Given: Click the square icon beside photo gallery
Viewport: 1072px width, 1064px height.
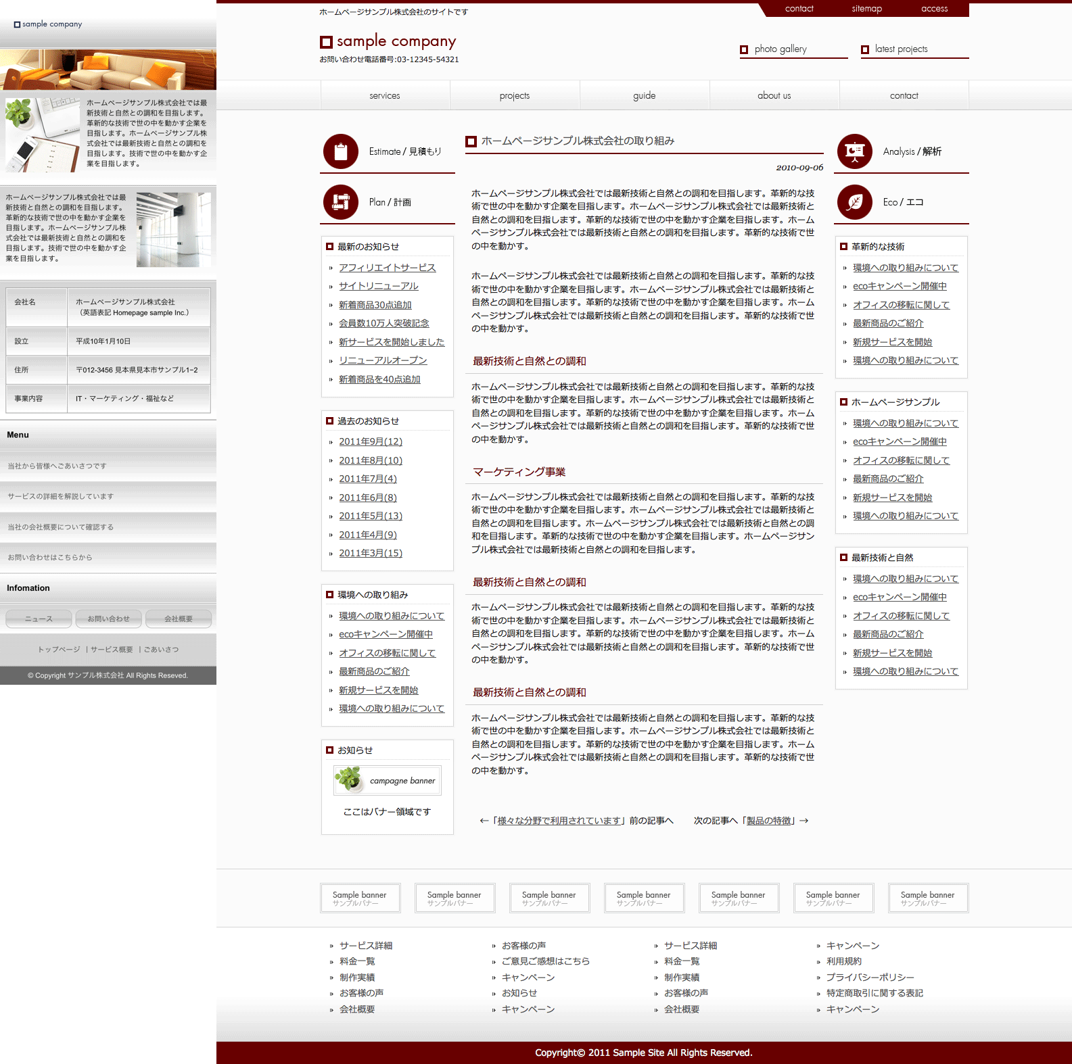Looking at the screenshot, I should point(744,49).
